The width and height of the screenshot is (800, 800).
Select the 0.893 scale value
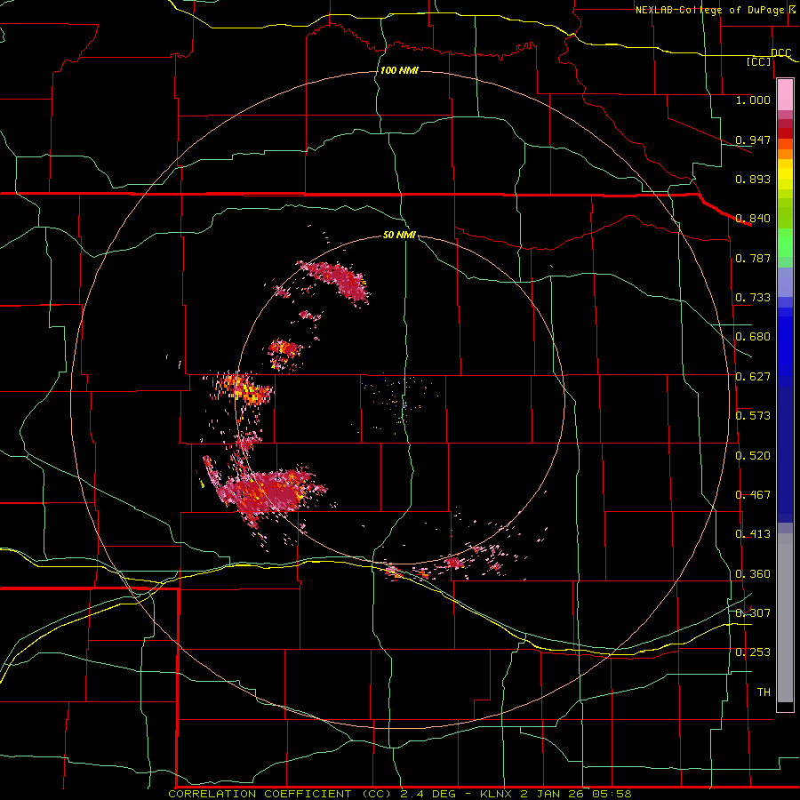[x=753, y=179]
